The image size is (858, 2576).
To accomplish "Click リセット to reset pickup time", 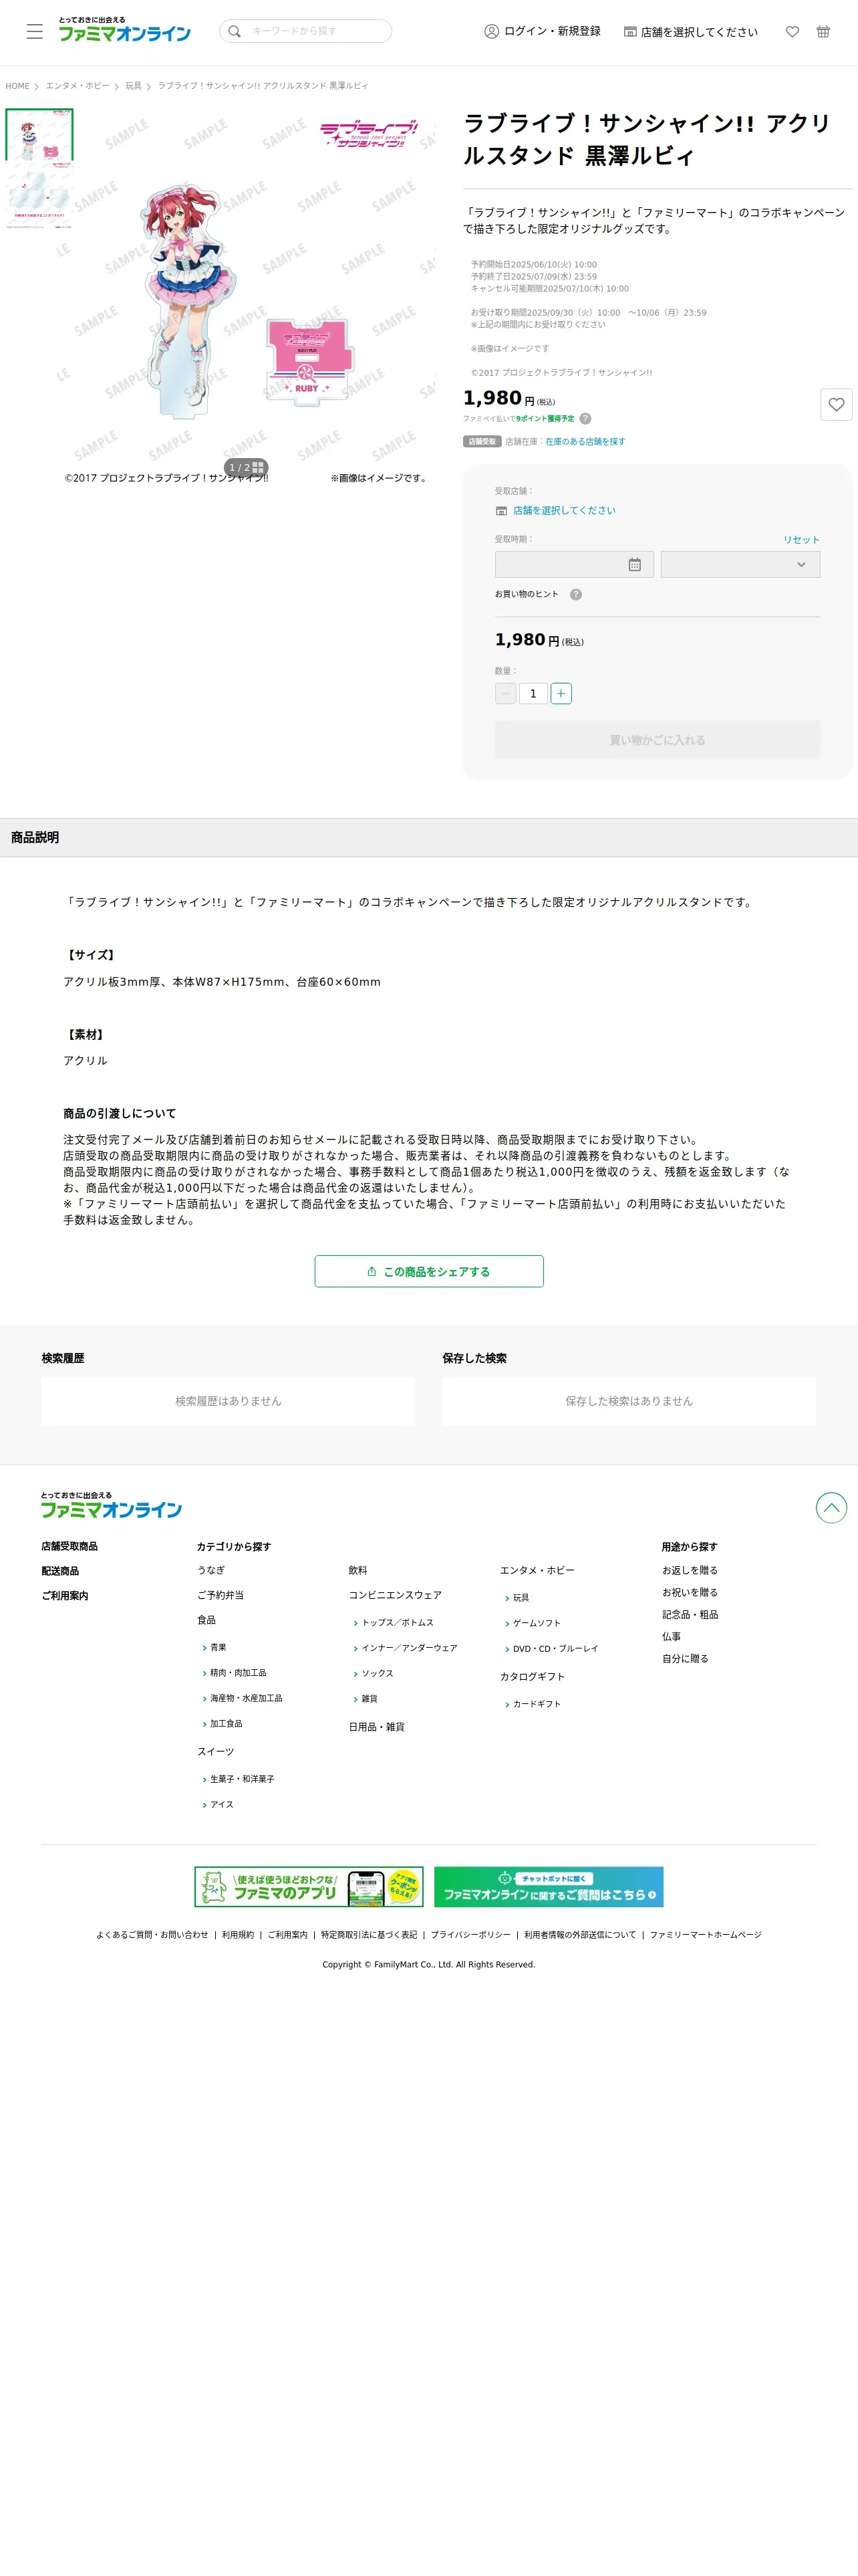I will click(801, 540).
